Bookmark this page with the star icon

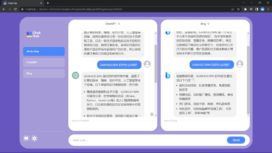pyautogui.click(x=238, y=10)
